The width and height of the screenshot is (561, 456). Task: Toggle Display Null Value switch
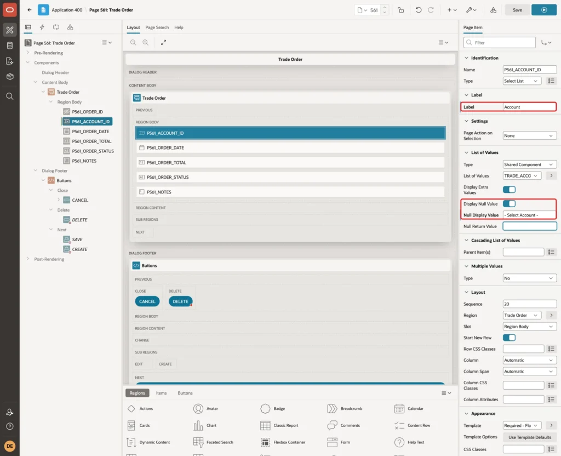[509, 204]
